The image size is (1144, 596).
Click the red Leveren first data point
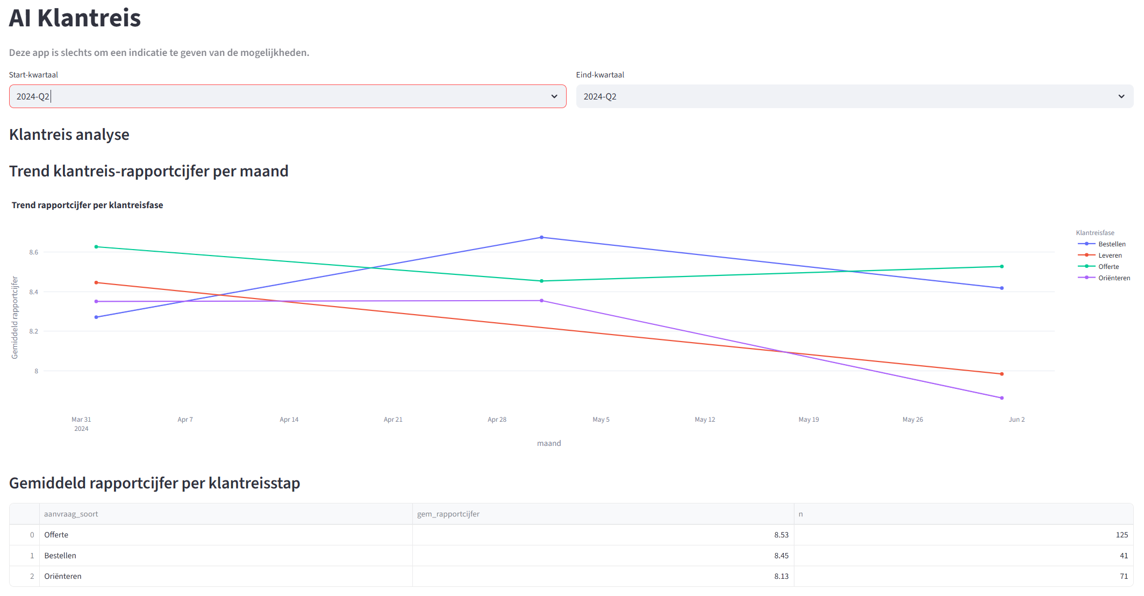96,282
